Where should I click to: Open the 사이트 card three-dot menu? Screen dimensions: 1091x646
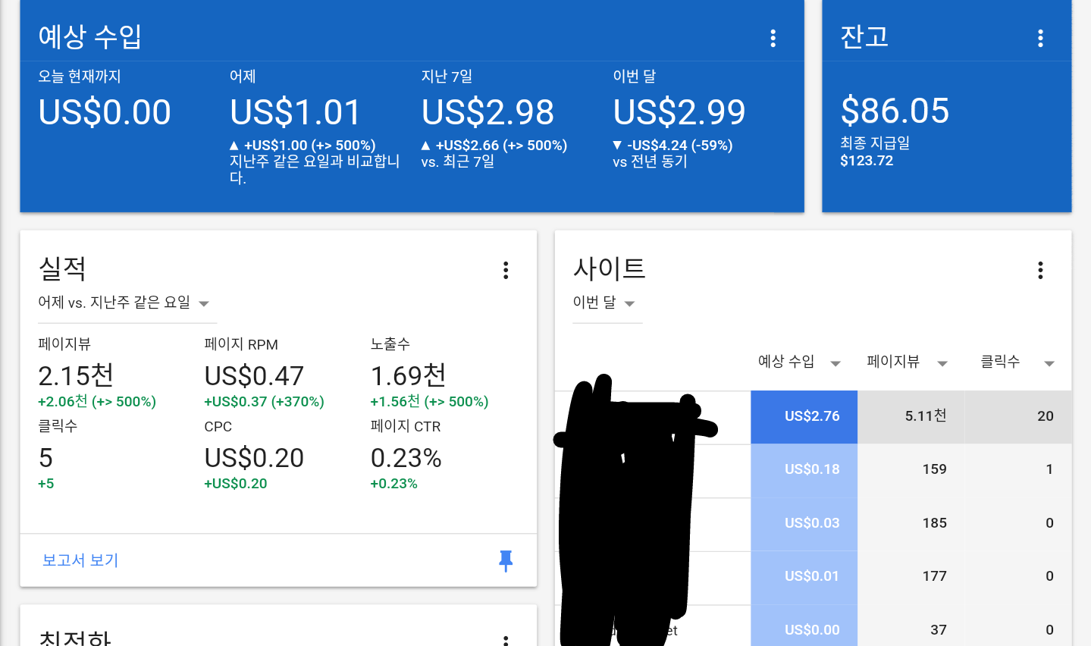tap(1040, 271)
